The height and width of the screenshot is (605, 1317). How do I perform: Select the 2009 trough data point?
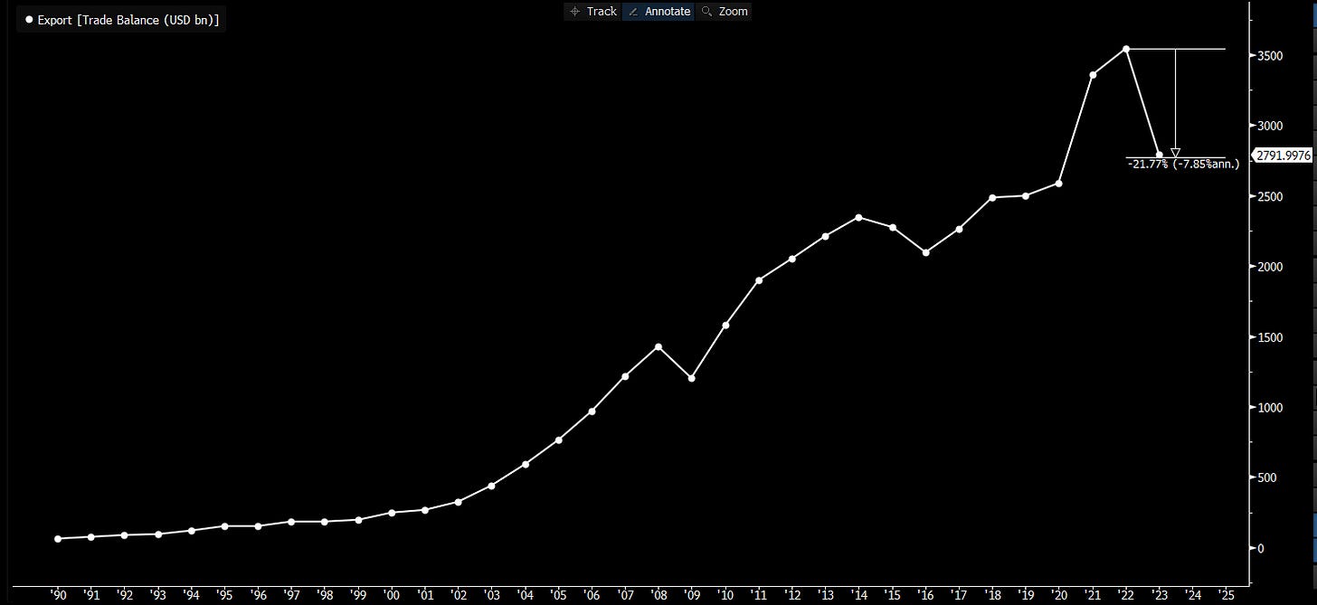point(692,378)
